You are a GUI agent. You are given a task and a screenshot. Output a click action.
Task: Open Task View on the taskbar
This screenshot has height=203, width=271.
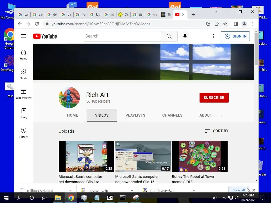(44, 198)
